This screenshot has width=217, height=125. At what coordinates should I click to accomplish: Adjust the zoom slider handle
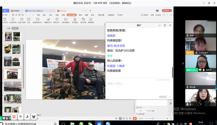pos(153,118)
